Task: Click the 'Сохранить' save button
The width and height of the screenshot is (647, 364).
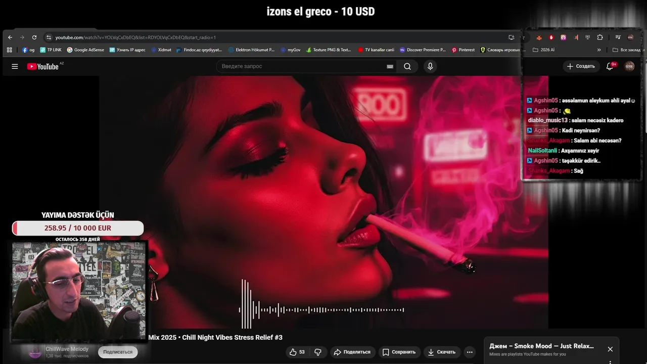Action: [x=399, y=352]
